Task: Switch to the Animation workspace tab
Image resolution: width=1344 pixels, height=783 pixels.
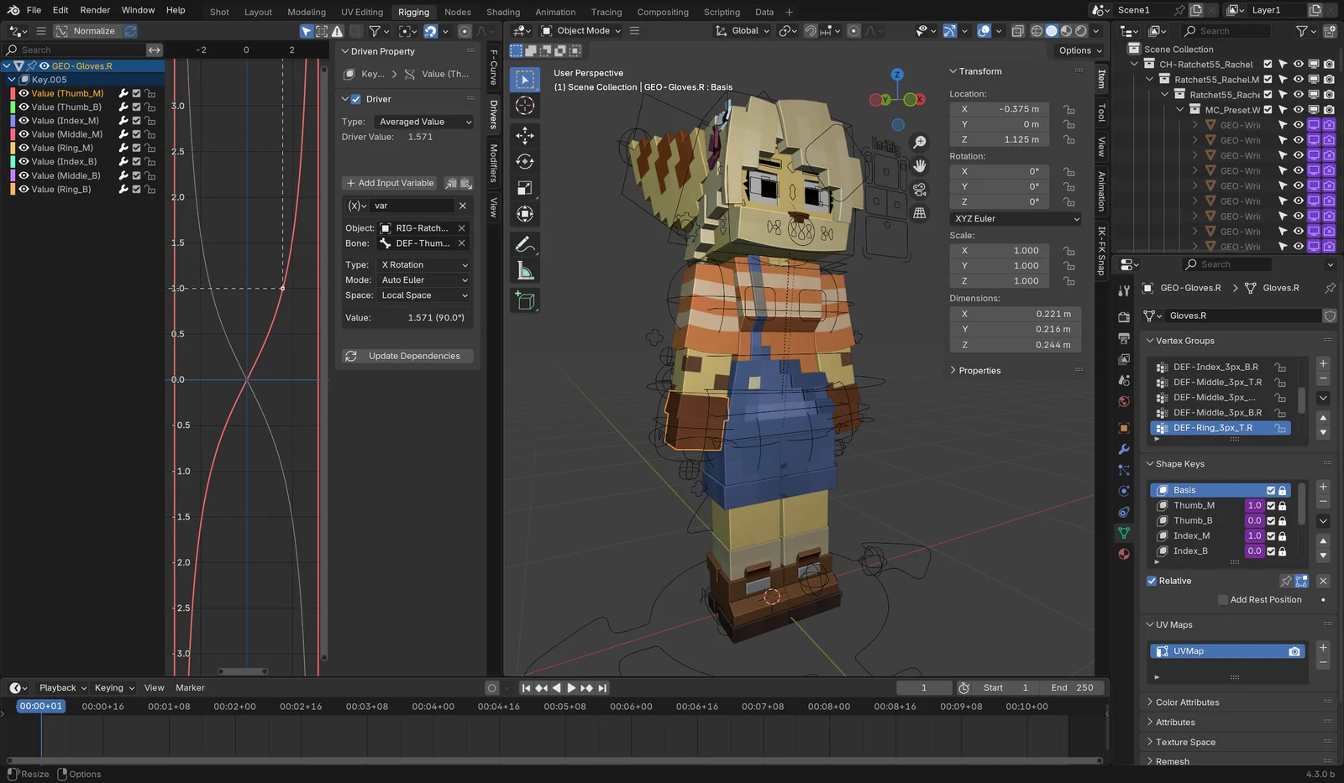Action: pos(555,12)
